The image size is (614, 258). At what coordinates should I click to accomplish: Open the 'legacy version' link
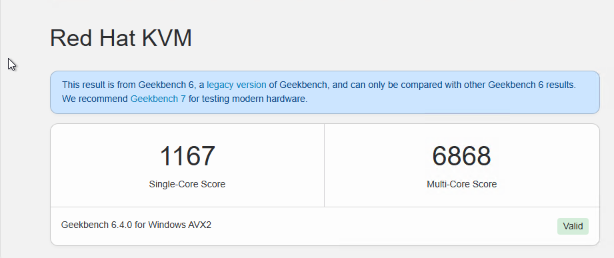tap(236, 85)
